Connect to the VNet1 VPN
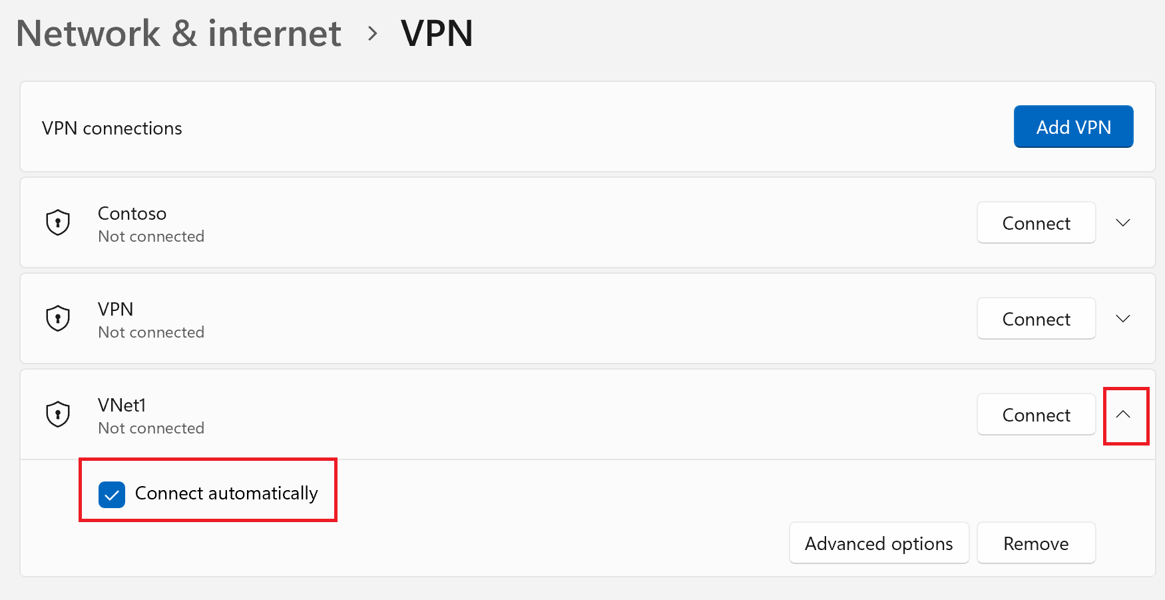The image size is (1165, 600). pos(1036,414)
